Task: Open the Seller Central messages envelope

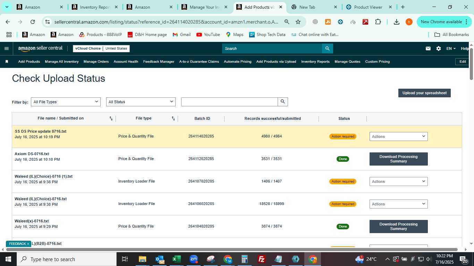Action: 428,48
